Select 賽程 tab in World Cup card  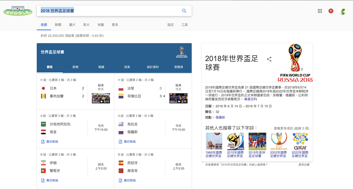(49, 67)
